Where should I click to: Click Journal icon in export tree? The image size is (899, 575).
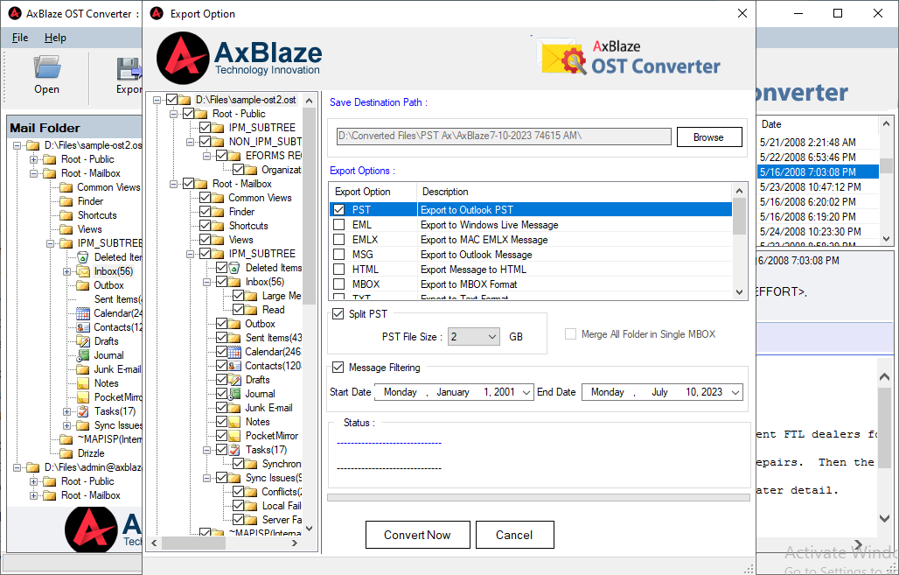(x=234, y=394)
